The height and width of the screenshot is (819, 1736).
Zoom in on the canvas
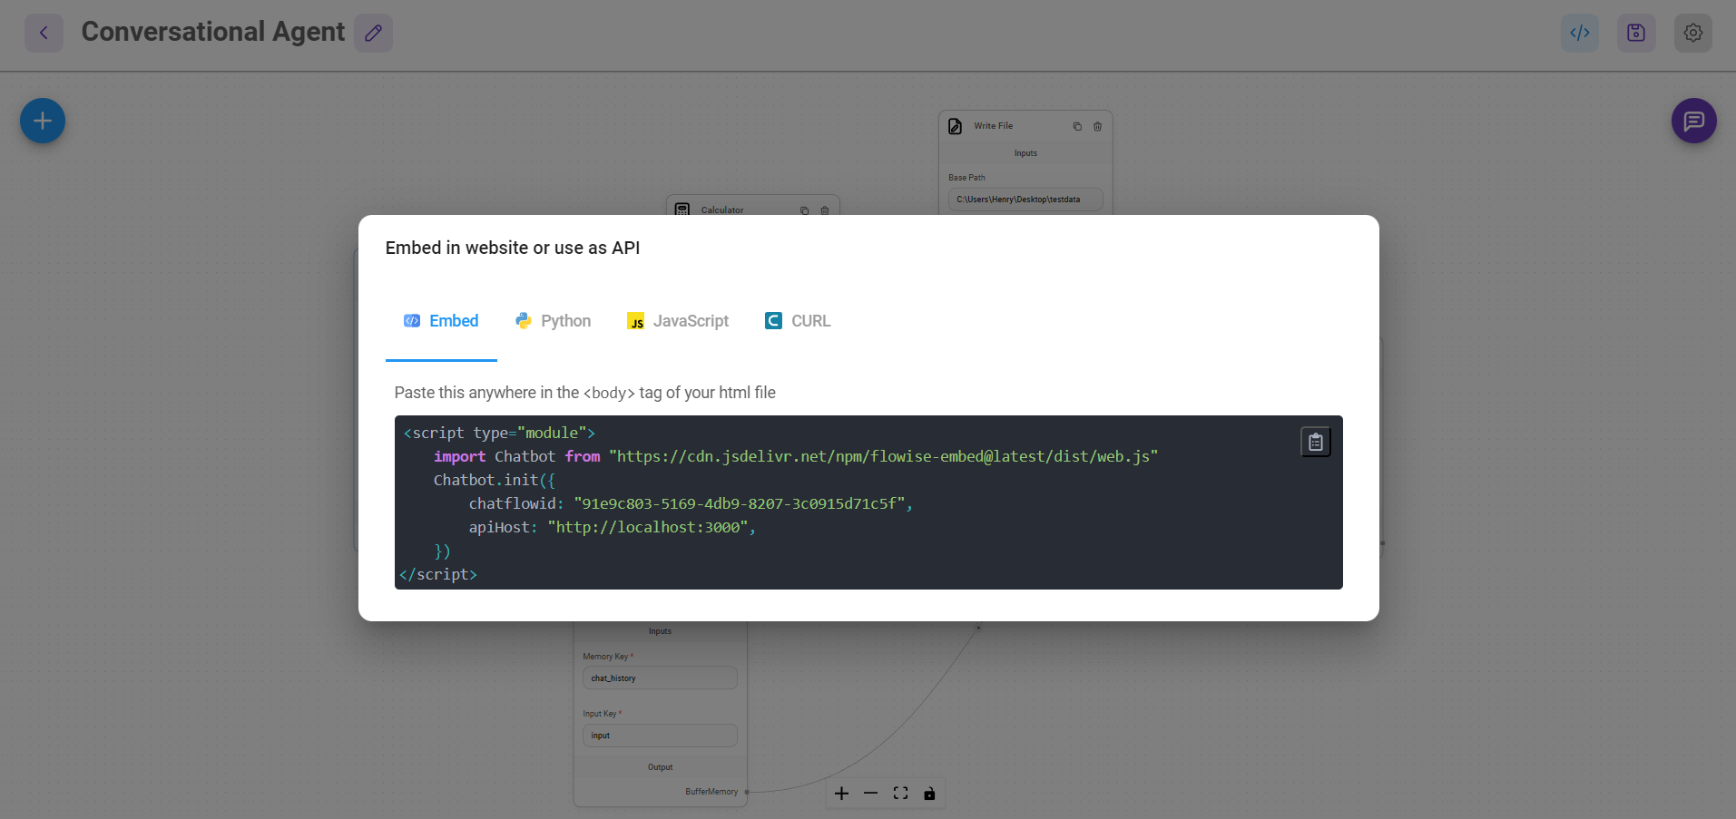coord(841,794)
